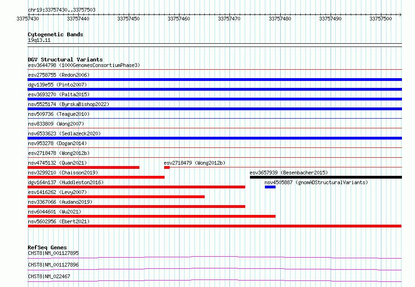
Task: Click the 19q13.11 cytogenetic band label
Action: tap(39, 40)
